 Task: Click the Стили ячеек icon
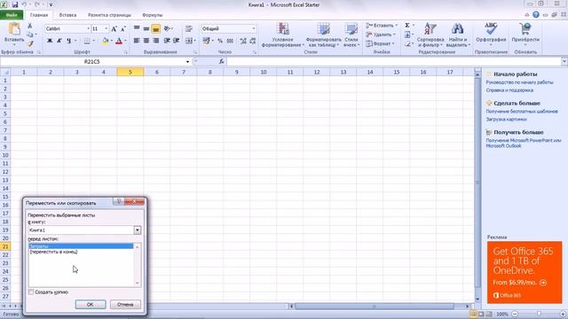351,29
